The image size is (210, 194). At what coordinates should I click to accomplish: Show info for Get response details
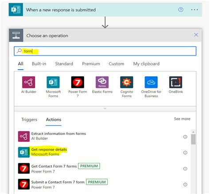click(x=185, y=153)
